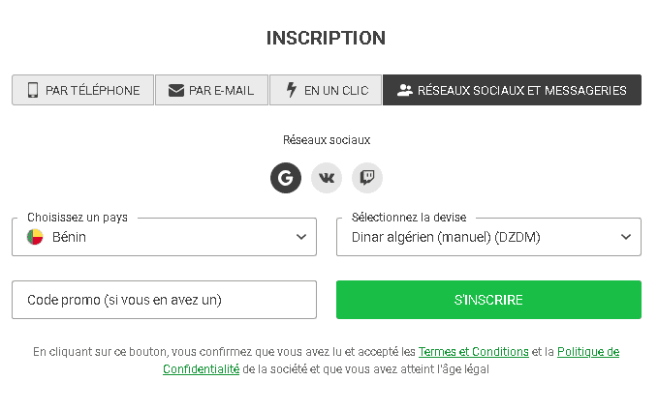Expand the currency chevron arrow
Screen dimensions: 658x410
(x=626, y=237)
